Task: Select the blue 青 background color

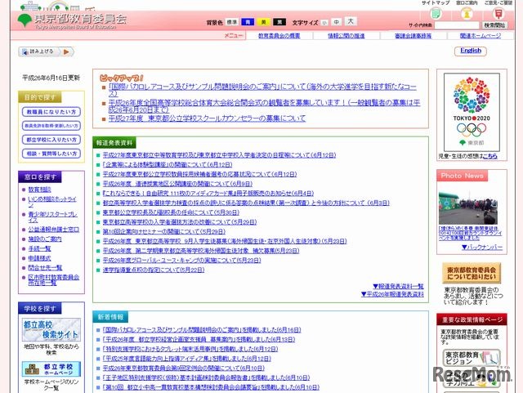Action: click(x=248, y=22)
